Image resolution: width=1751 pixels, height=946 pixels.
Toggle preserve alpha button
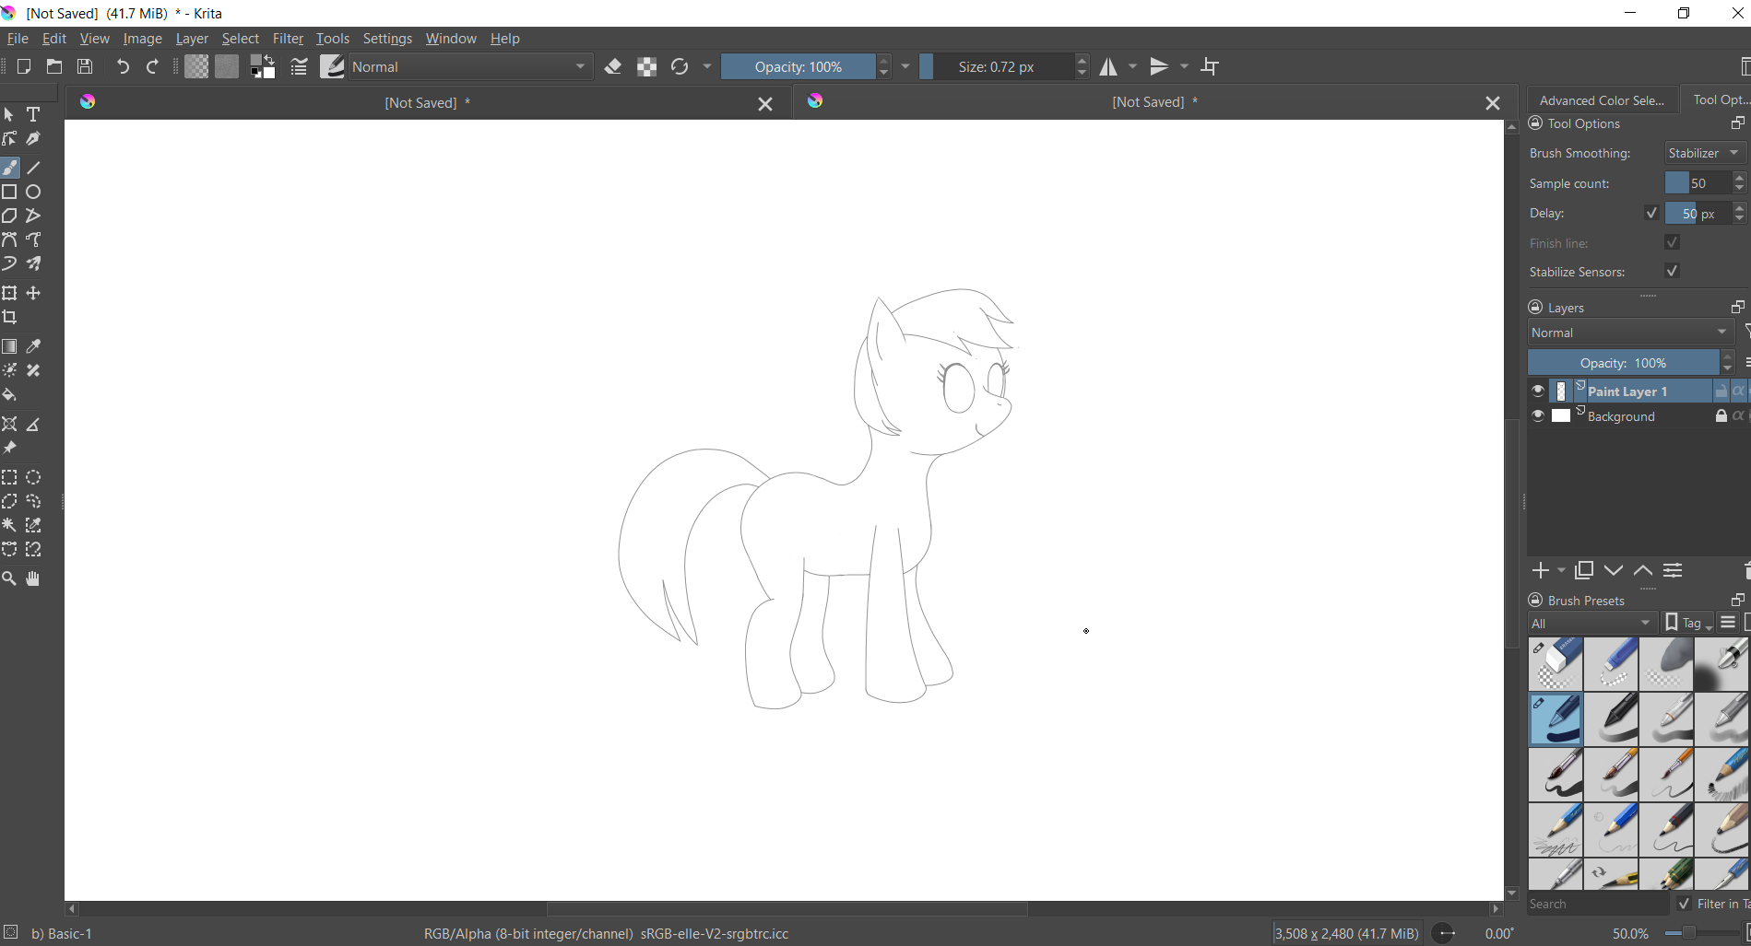click(x=646, y=66)
